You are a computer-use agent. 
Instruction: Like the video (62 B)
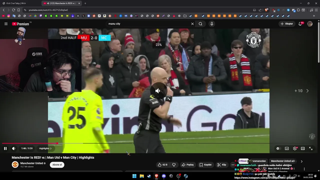point(162,165)
